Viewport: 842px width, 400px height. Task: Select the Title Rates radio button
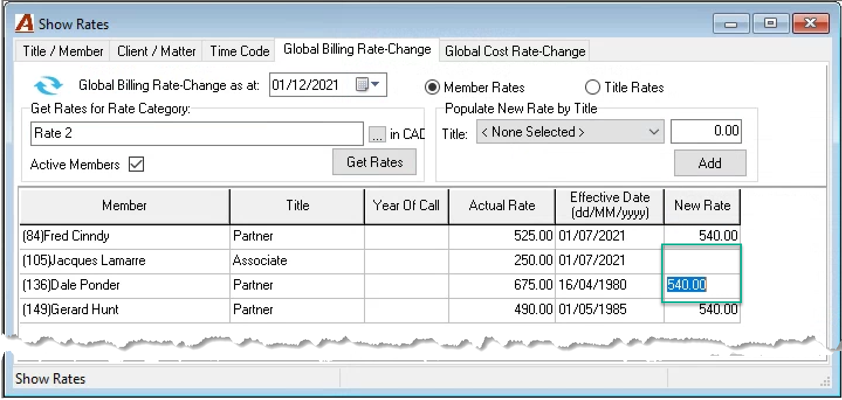point(593,88)
